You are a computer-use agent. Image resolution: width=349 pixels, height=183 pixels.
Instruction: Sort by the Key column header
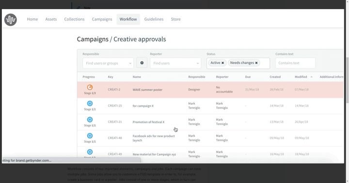pos(111,77)
